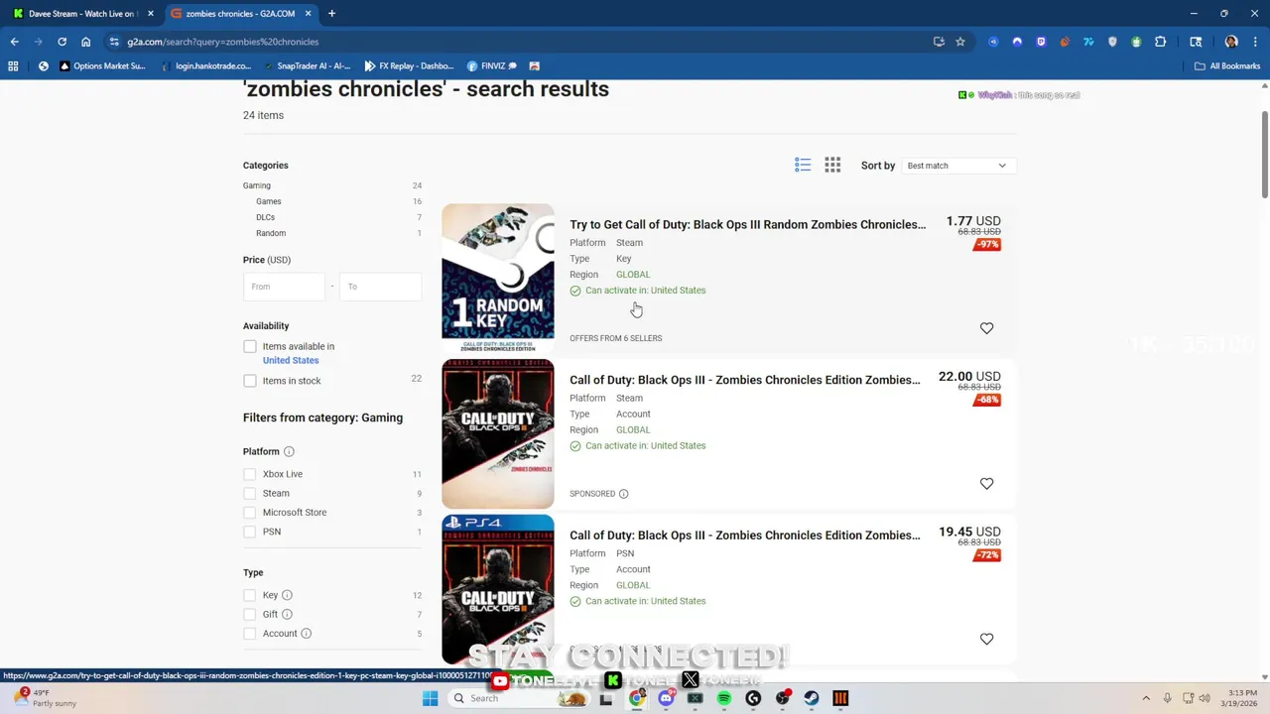Select Games category
The width and height of the screenshot is (1270, 714).
(x=269, y=201)
